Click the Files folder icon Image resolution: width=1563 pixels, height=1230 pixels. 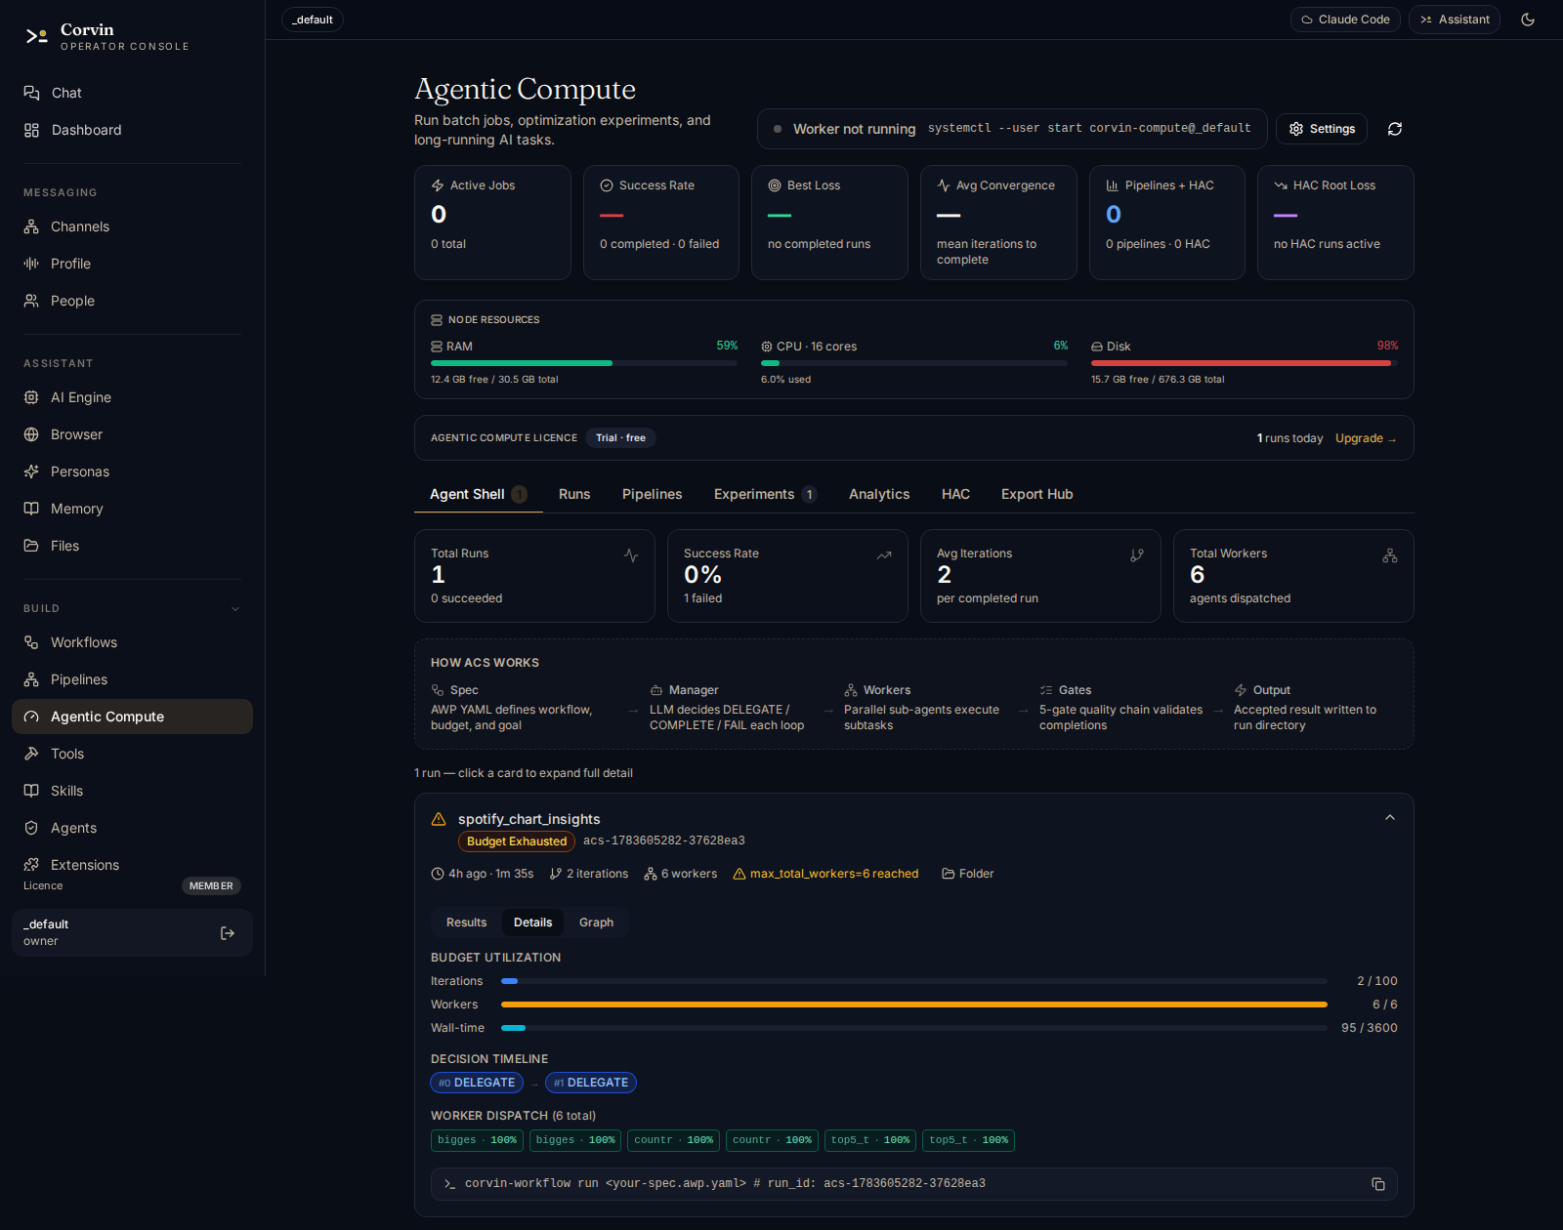tap(31, 546)
